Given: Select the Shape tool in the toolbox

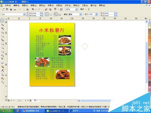Looking at the screenshot, I should pyautogui.click(x=2, y=25).
